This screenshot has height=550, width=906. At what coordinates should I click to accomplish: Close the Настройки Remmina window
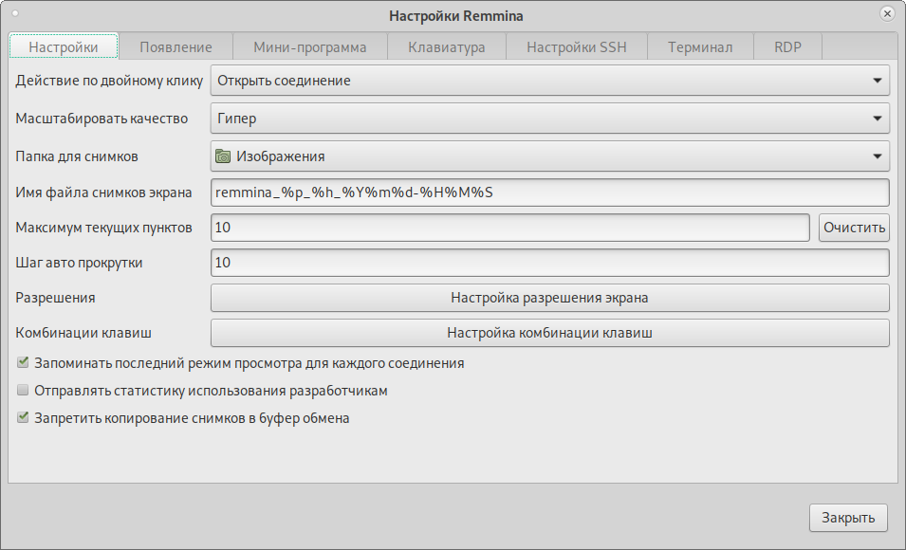887,14
